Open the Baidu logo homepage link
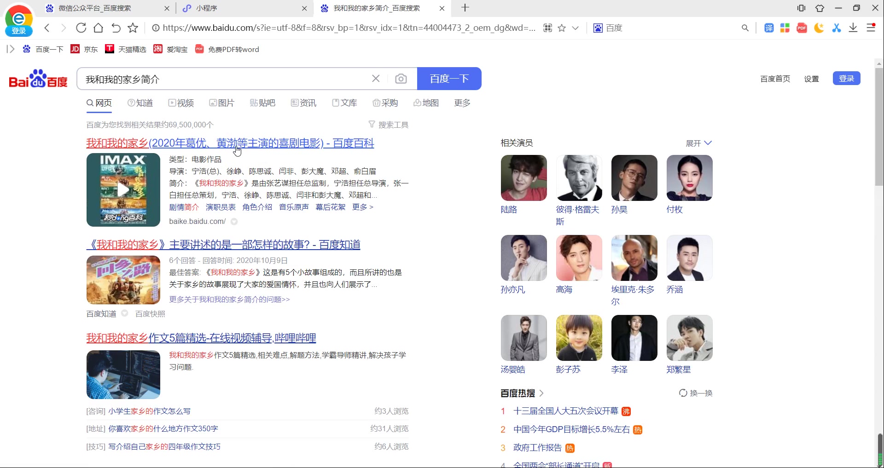Screen dimensions: 884x468 point(38,79)
